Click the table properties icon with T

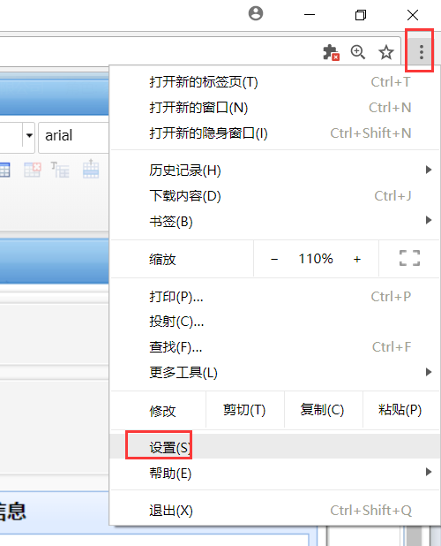click(60, 170)
